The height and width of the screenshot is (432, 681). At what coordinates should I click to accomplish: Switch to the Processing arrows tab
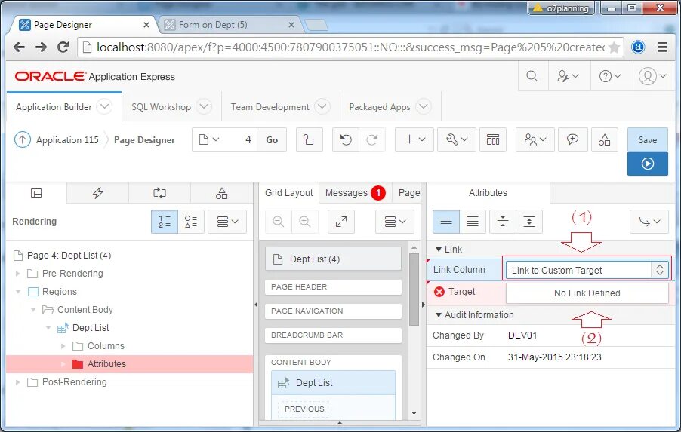click(x=159, y=193)
